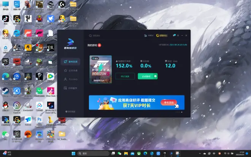The height and width of the screenshot is (157, 251).
Task: Click the search games input field
Action: 110,35
